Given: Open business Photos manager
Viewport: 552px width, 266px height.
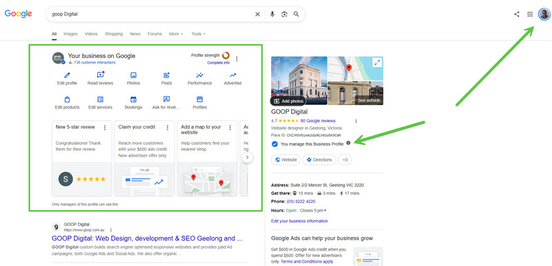Looking at the screenshot, I should 133,79.
